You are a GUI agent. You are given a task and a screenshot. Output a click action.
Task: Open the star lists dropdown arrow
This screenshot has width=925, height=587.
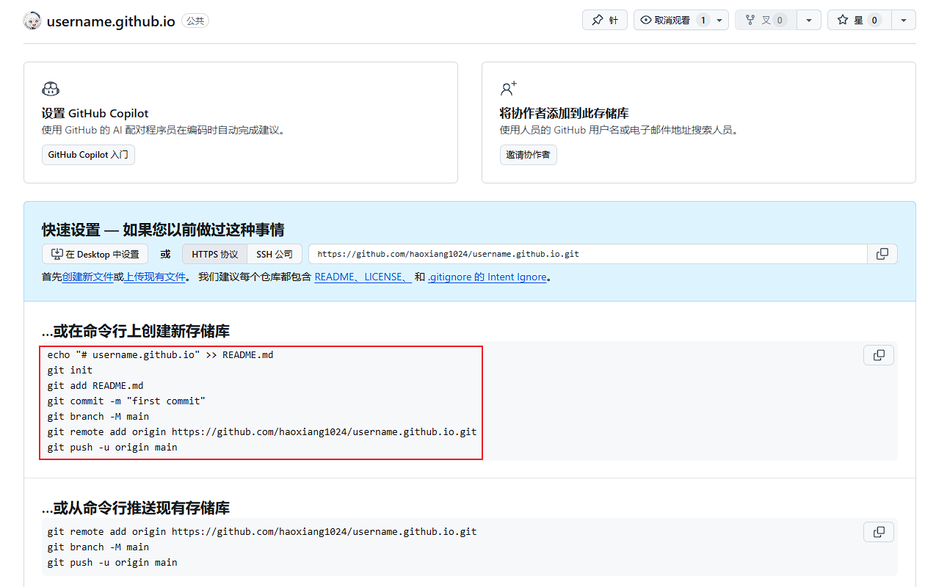tap(904, 20)
